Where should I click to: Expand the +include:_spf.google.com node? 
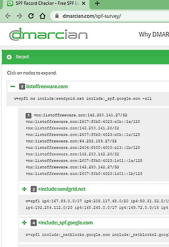pos(24,223)
